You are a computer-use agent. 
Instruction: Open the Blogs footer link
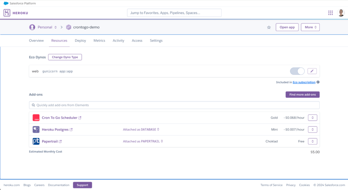27,185
